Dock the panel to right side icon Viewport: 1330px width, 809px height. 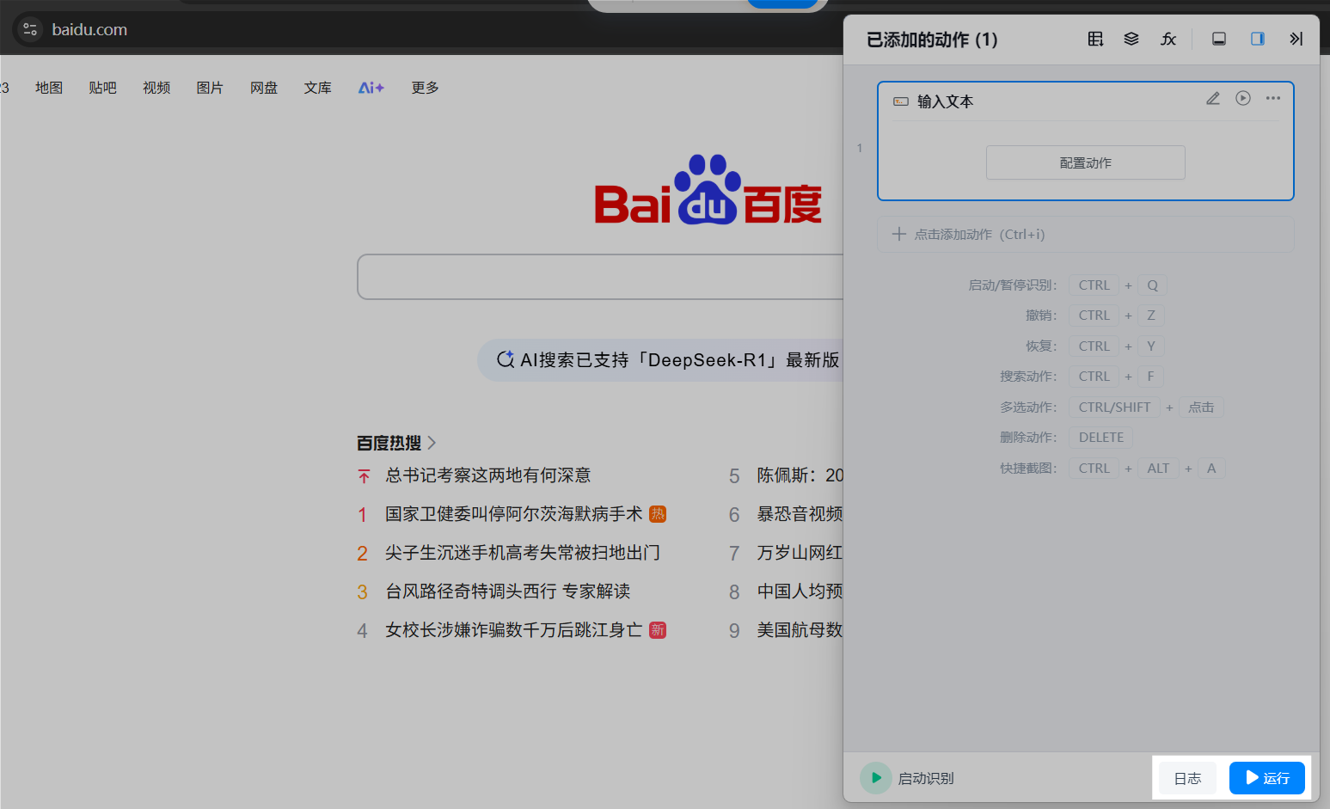pos(1258,39)
